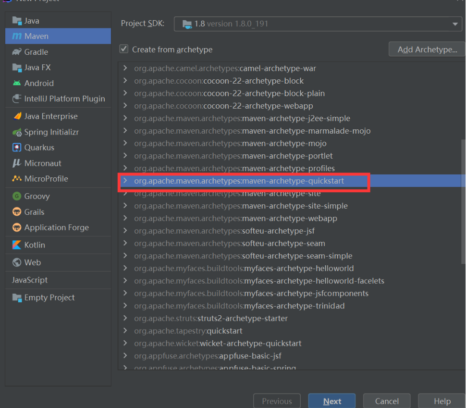The width and height of the screenshot is (466, 408).
Task: Click the Java Enterprise orange icon
Action: (x=17, y=116)
